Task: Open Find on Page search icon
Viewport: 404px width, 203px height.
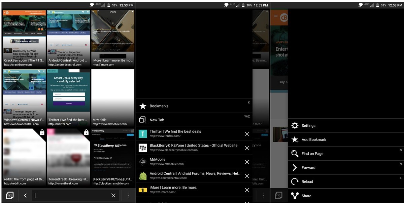Action: coord(295,154)
